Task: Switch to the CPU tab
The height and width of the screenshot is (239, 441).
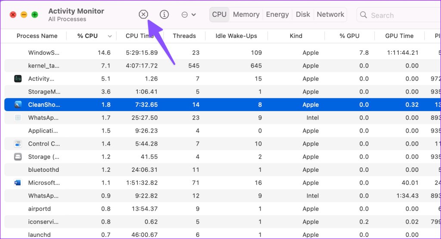Action: (219, 14)
